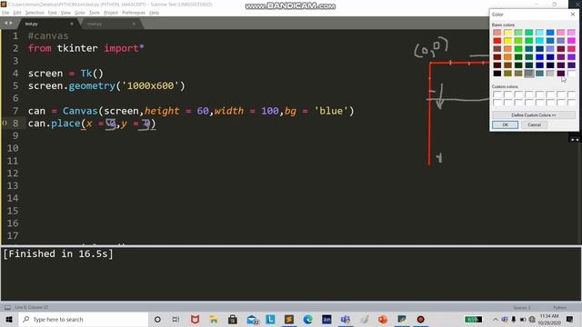Open the Find menu
582x327 pixels.
(52, 13)
